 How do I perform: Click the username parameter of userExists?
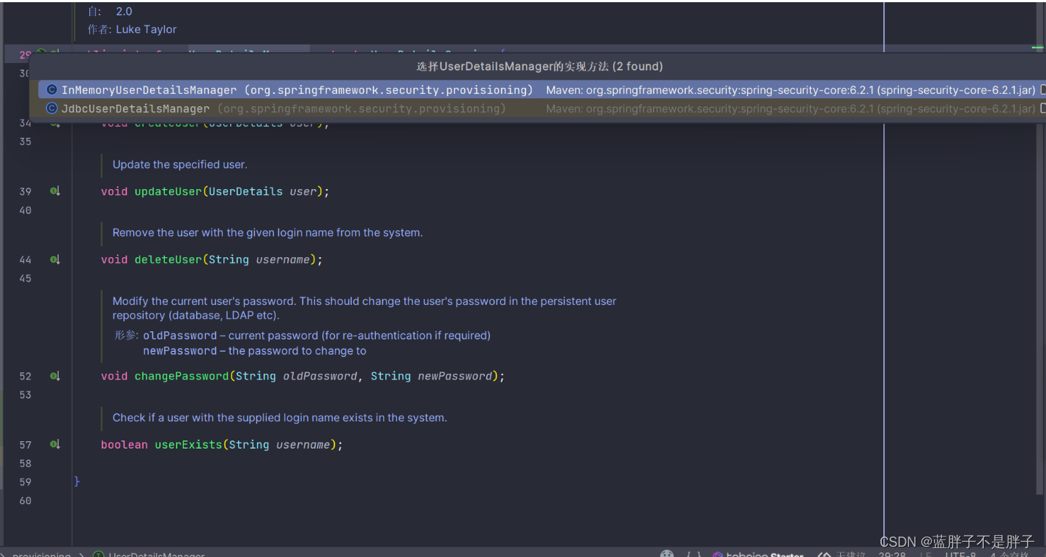[303, 445]
